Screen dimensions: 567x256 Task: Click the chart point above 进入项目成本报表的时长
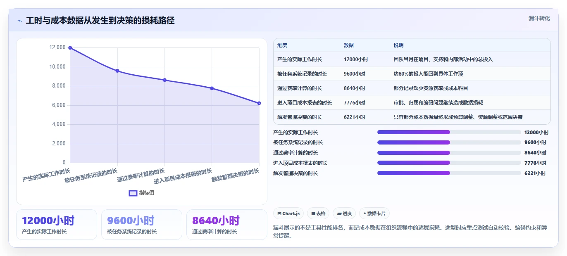212,88
